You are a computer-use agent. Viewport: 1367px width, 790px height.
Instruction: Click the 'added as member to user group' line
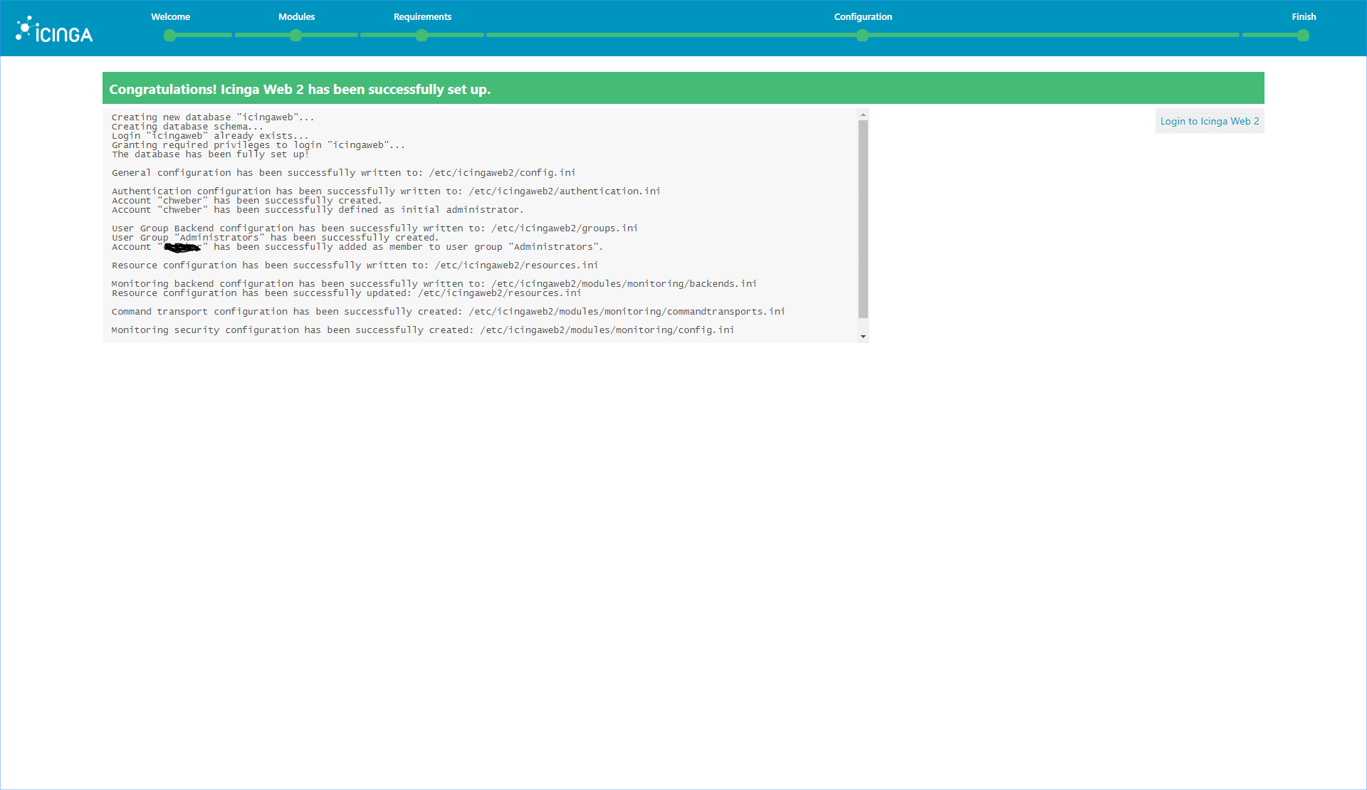(357, 246)
